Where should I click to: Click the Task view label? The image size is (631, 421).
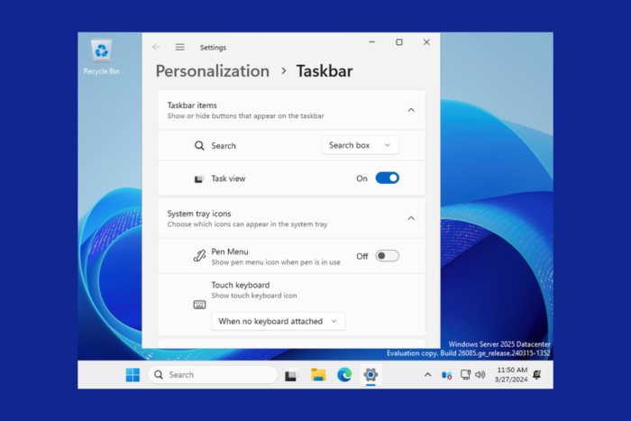(228, 178)
